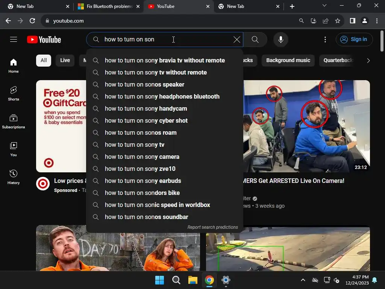This screenshot has height=289, width=385.
Task: Open the Target sponsored ad thumbnail
Action: coord(61,126)
